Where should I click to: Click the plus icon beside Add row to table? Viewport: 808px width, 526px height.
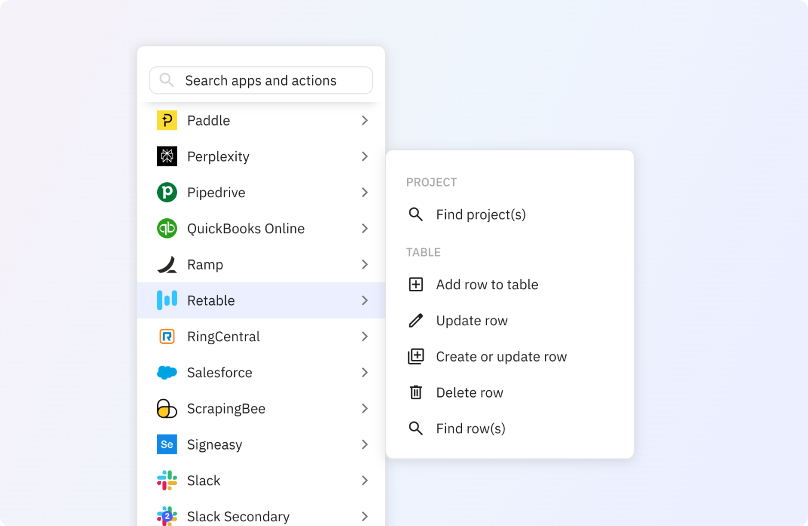(415, 285)
